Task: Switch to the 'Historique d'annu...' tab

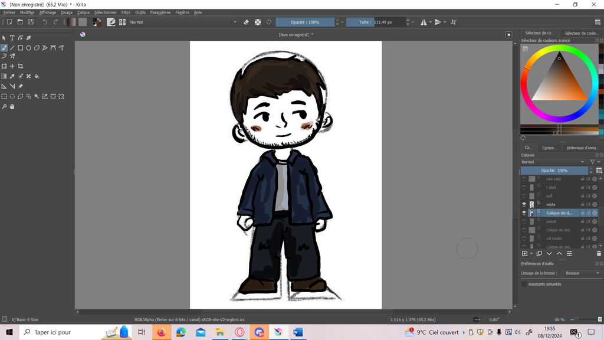Action: 582,148
